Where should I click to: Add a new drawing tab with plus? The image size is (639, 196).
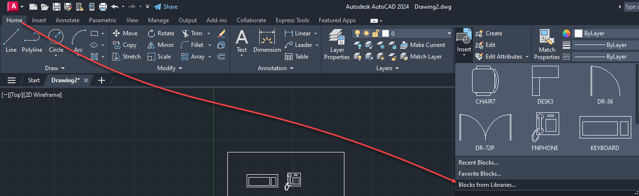tap(101, 80)
